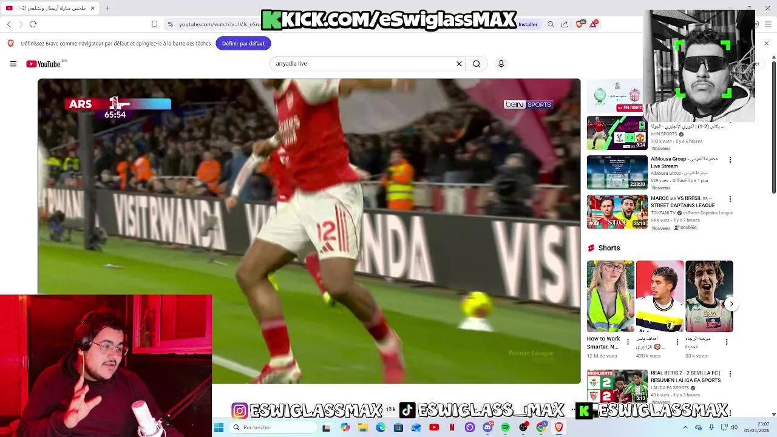777x437 pixels.
Task: Open options for the 'How to Work Smarter' short
Action: (628, 342)
